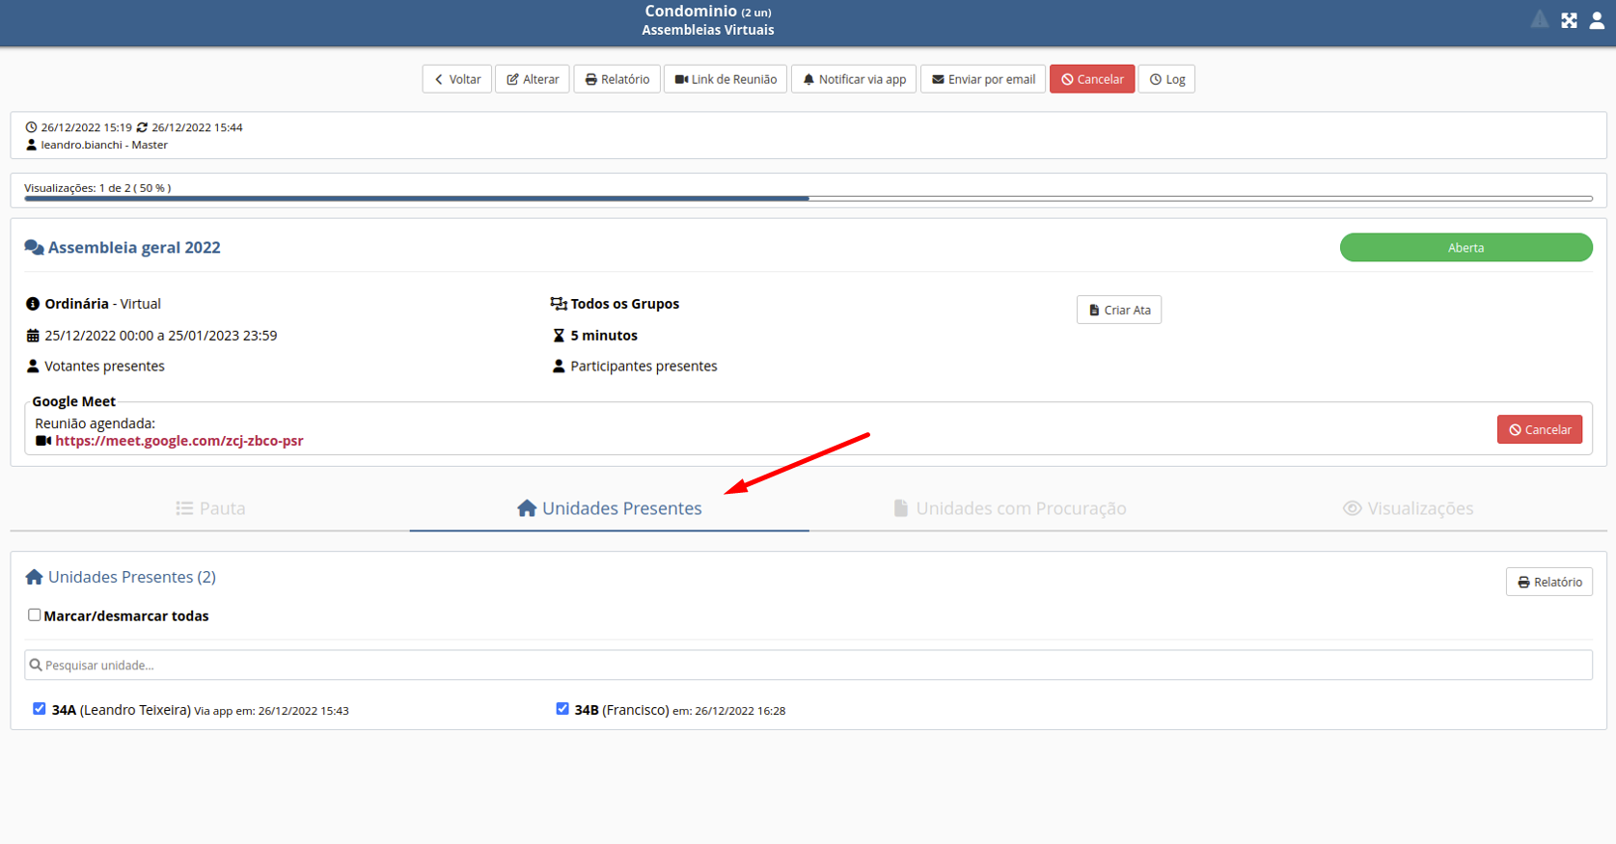The image size is (1616, 844).
Task: Toggle the Marcar/desmarcar todas checkbox
Action: (x=35, y=615)
